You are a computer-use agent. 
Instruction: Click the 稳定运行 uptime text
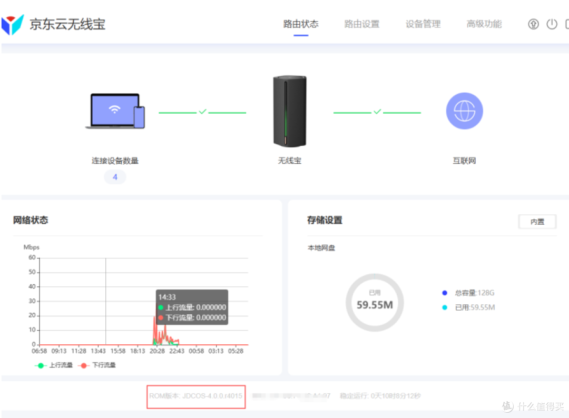point(380,396)
